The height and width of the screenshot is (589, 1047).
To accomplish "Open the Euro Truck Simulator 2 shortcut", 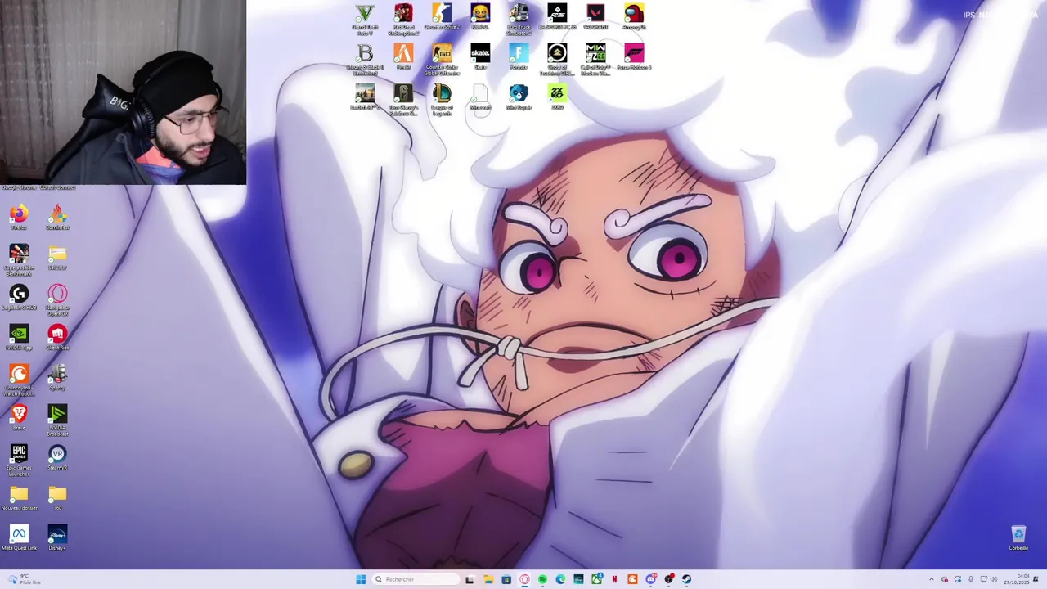I will 519,20.
